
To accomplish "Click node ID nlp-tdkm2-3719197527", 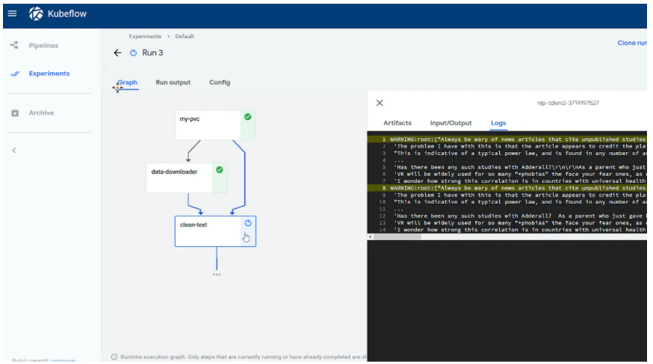I will pos(568,103).
